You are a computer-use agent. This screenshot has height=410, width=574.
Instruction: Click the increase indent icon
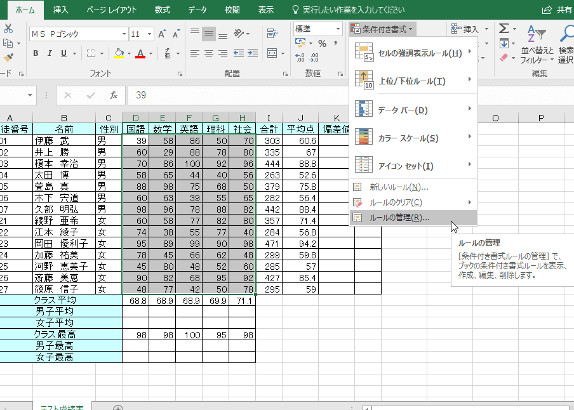253,53
